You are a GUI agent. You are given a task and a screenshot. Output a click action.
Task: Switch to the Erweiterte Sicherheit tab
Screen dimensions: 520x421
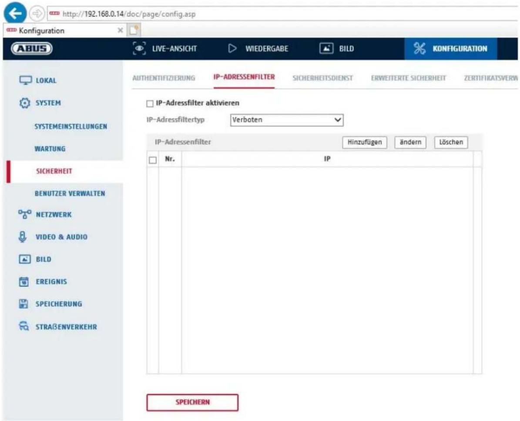click(x=409, y=78)
